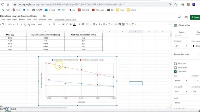Open the Tools menu

coord(35,20)
